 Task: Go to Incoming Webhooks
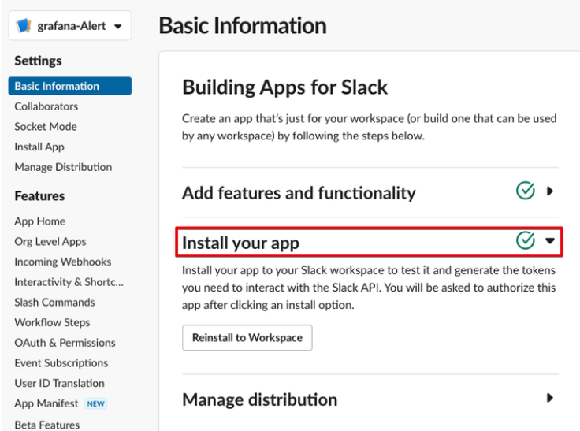[63, 262]
